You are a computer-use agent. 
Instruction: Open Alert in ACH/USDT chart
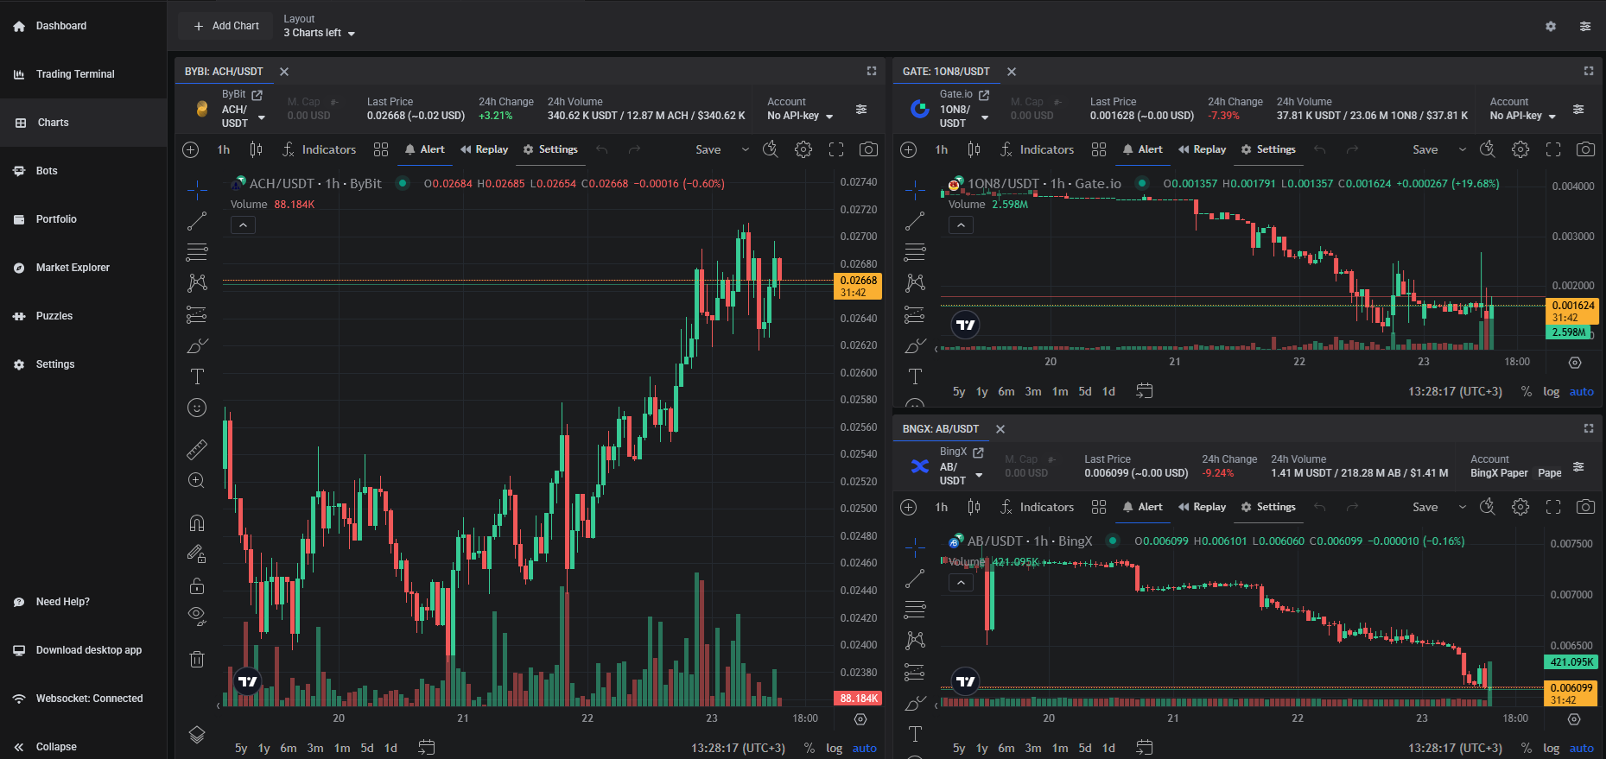point(424,149)
